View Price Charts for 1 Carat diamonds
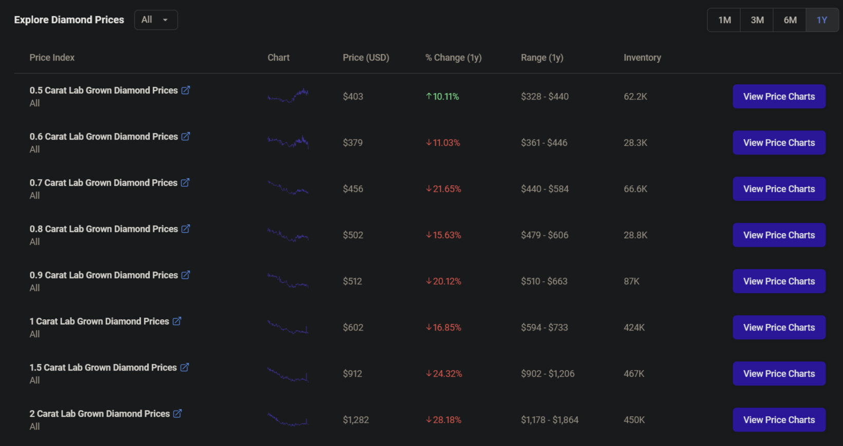This screenshot has height=446, width=843. 779,327
